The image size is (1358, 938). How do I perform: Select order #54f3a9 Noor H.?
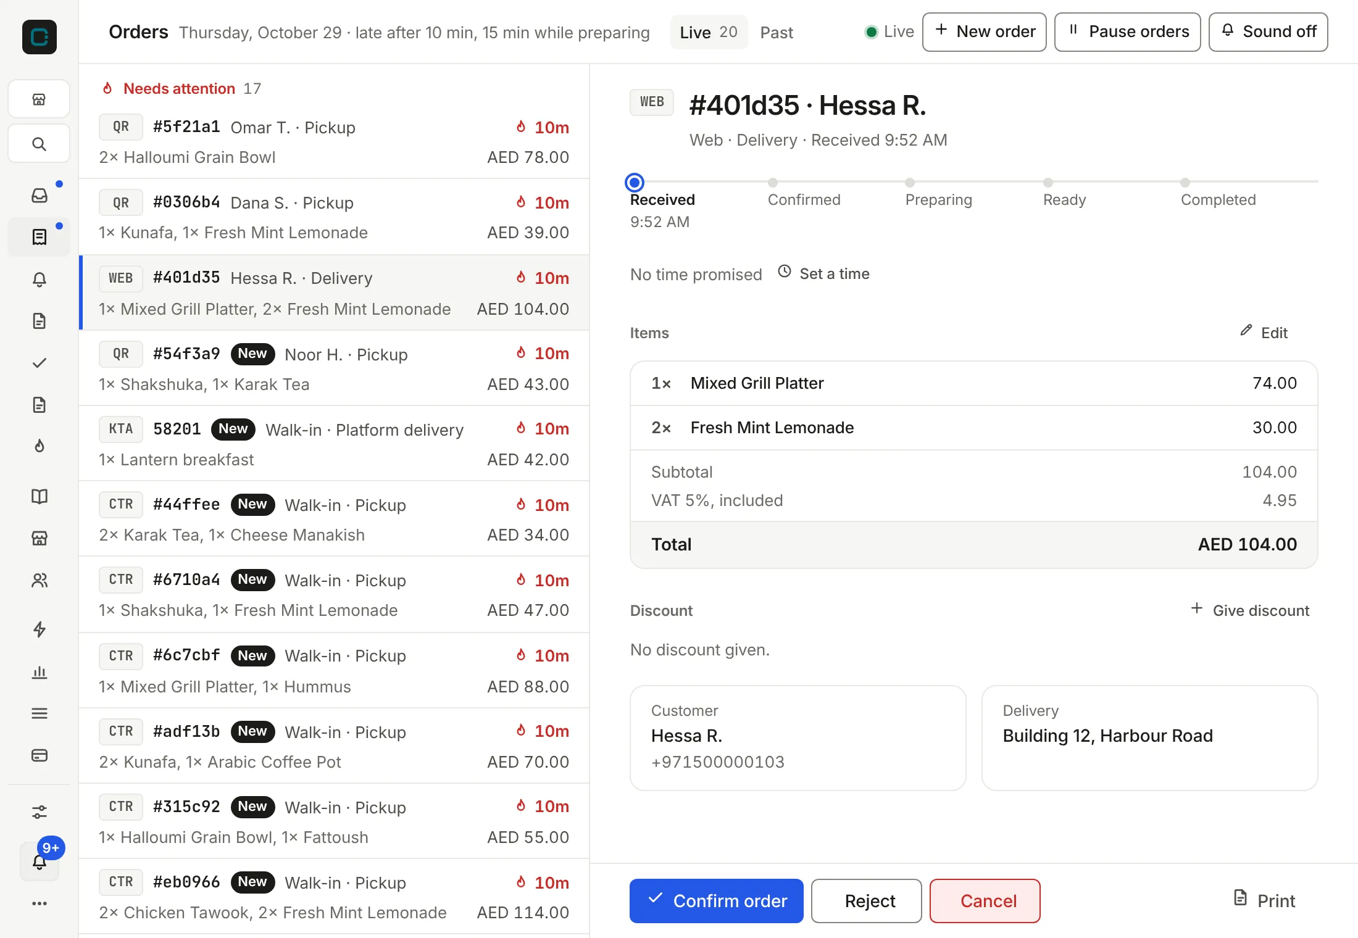(334, 368)
